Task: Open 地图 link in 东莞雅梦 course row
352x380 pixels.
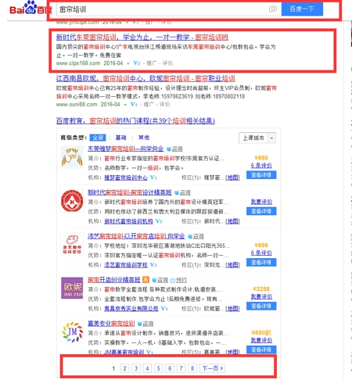Action: [233, 177]
